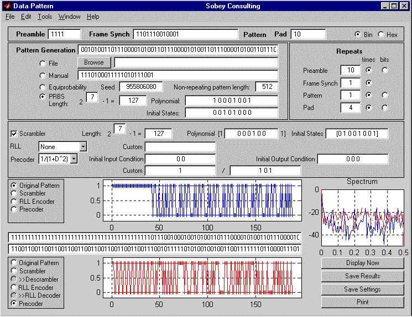Select Precoder for upper plot
Image resolution: width=412 pixels, height=317 pixels.
tap(14, 209)
